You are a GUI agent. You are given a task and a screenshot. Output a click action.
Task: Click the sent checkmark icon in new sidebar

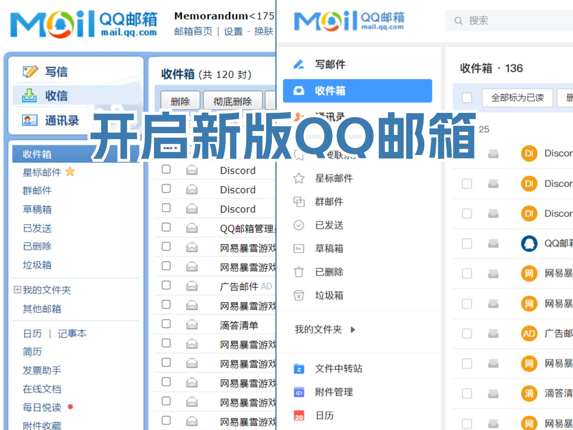[299, 225]
